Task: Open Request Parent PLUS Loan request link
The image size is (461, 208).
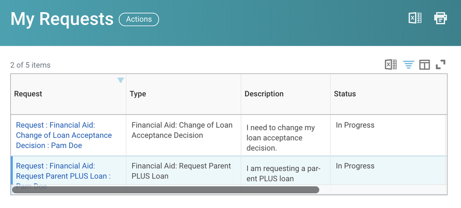Action: [63, 171]
